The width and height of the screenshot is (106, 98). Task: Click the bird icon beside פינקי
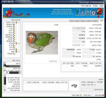[14, 33]
